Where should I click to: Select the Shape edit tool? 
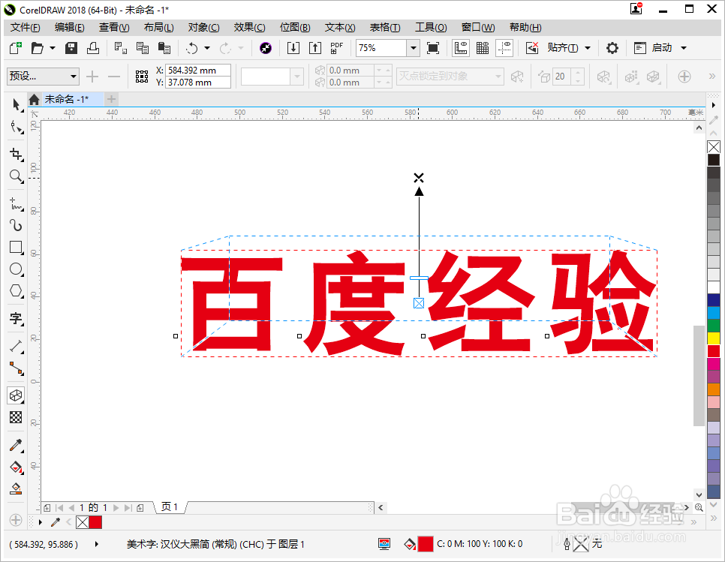[x=17, y=128]
